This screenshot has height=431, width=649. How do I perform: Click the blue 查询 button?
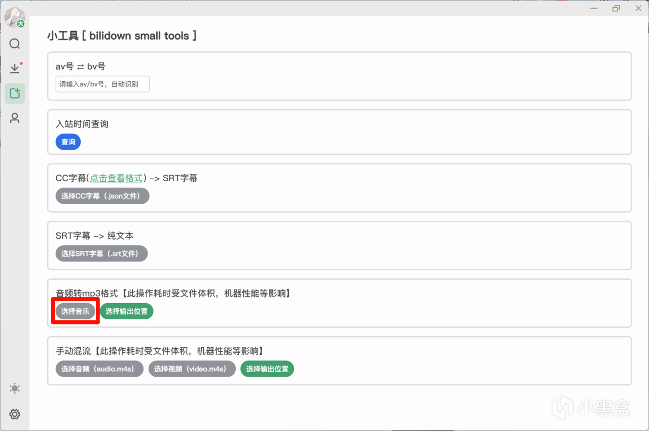pos(68,142)
